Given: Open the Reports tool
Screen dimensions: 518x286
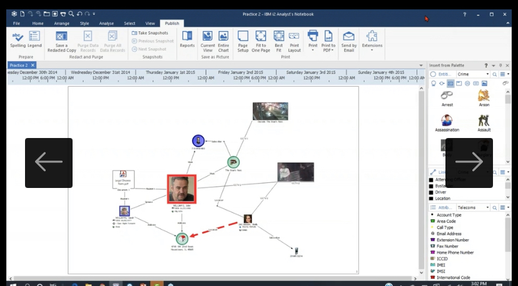Looking at the screenshot, I should pos(187,40).
